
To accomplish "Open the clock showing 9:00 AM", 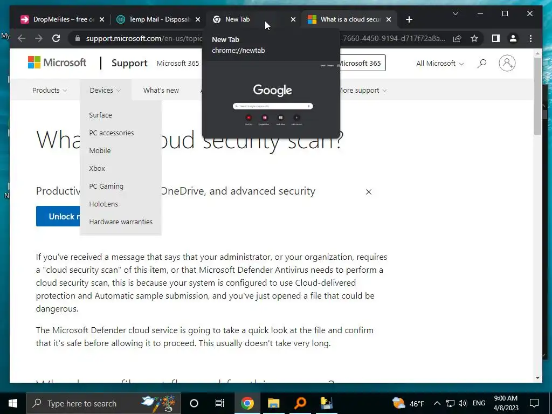I will click(506, 403).
